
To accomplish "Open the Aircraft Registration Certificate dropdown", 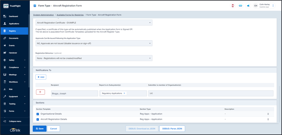I will (94, 23).
